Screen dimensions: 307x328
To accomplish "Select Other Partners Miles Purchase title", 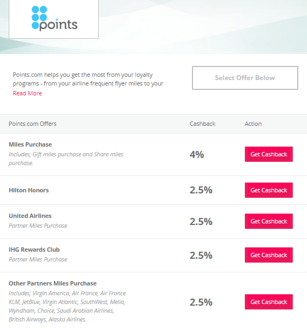I will [52, 283].
